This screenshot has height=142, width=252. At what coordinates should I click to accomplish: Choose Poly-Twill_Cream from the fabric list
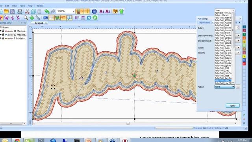(x=222, y=45)
